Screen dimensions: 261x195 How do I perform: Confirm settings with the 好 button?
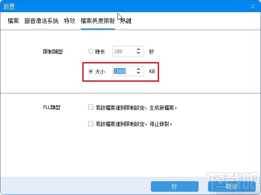(x=175, y=186)
